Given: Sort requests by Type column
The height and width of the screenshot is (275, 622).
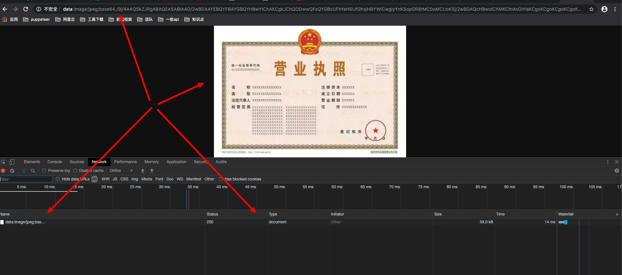Looking at the screenshot, I should [298, 214].
